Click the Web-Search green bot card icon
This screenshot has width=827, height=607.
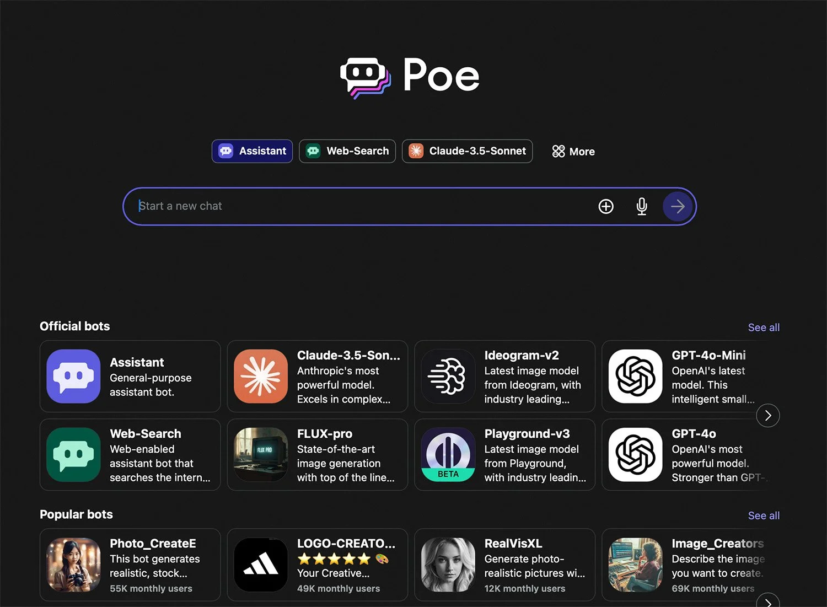[x=73, y=454]
